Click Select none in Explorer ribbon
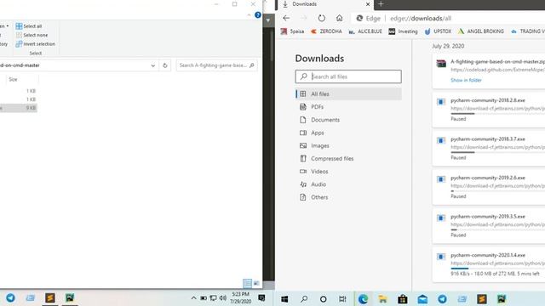 (32, 35)
